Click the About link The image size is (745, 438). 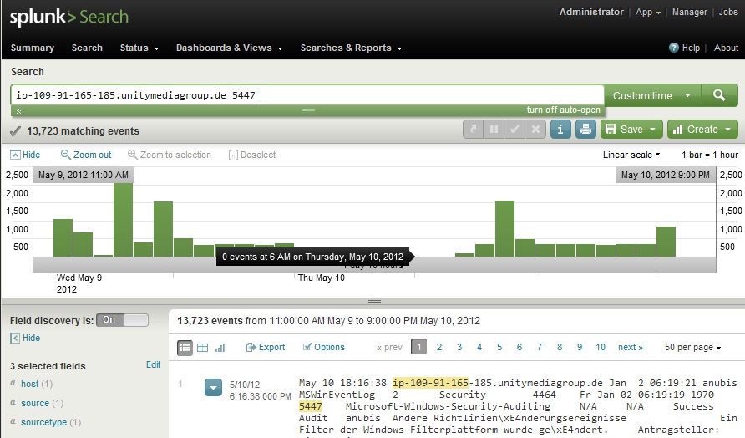click(x=726, y=48)
